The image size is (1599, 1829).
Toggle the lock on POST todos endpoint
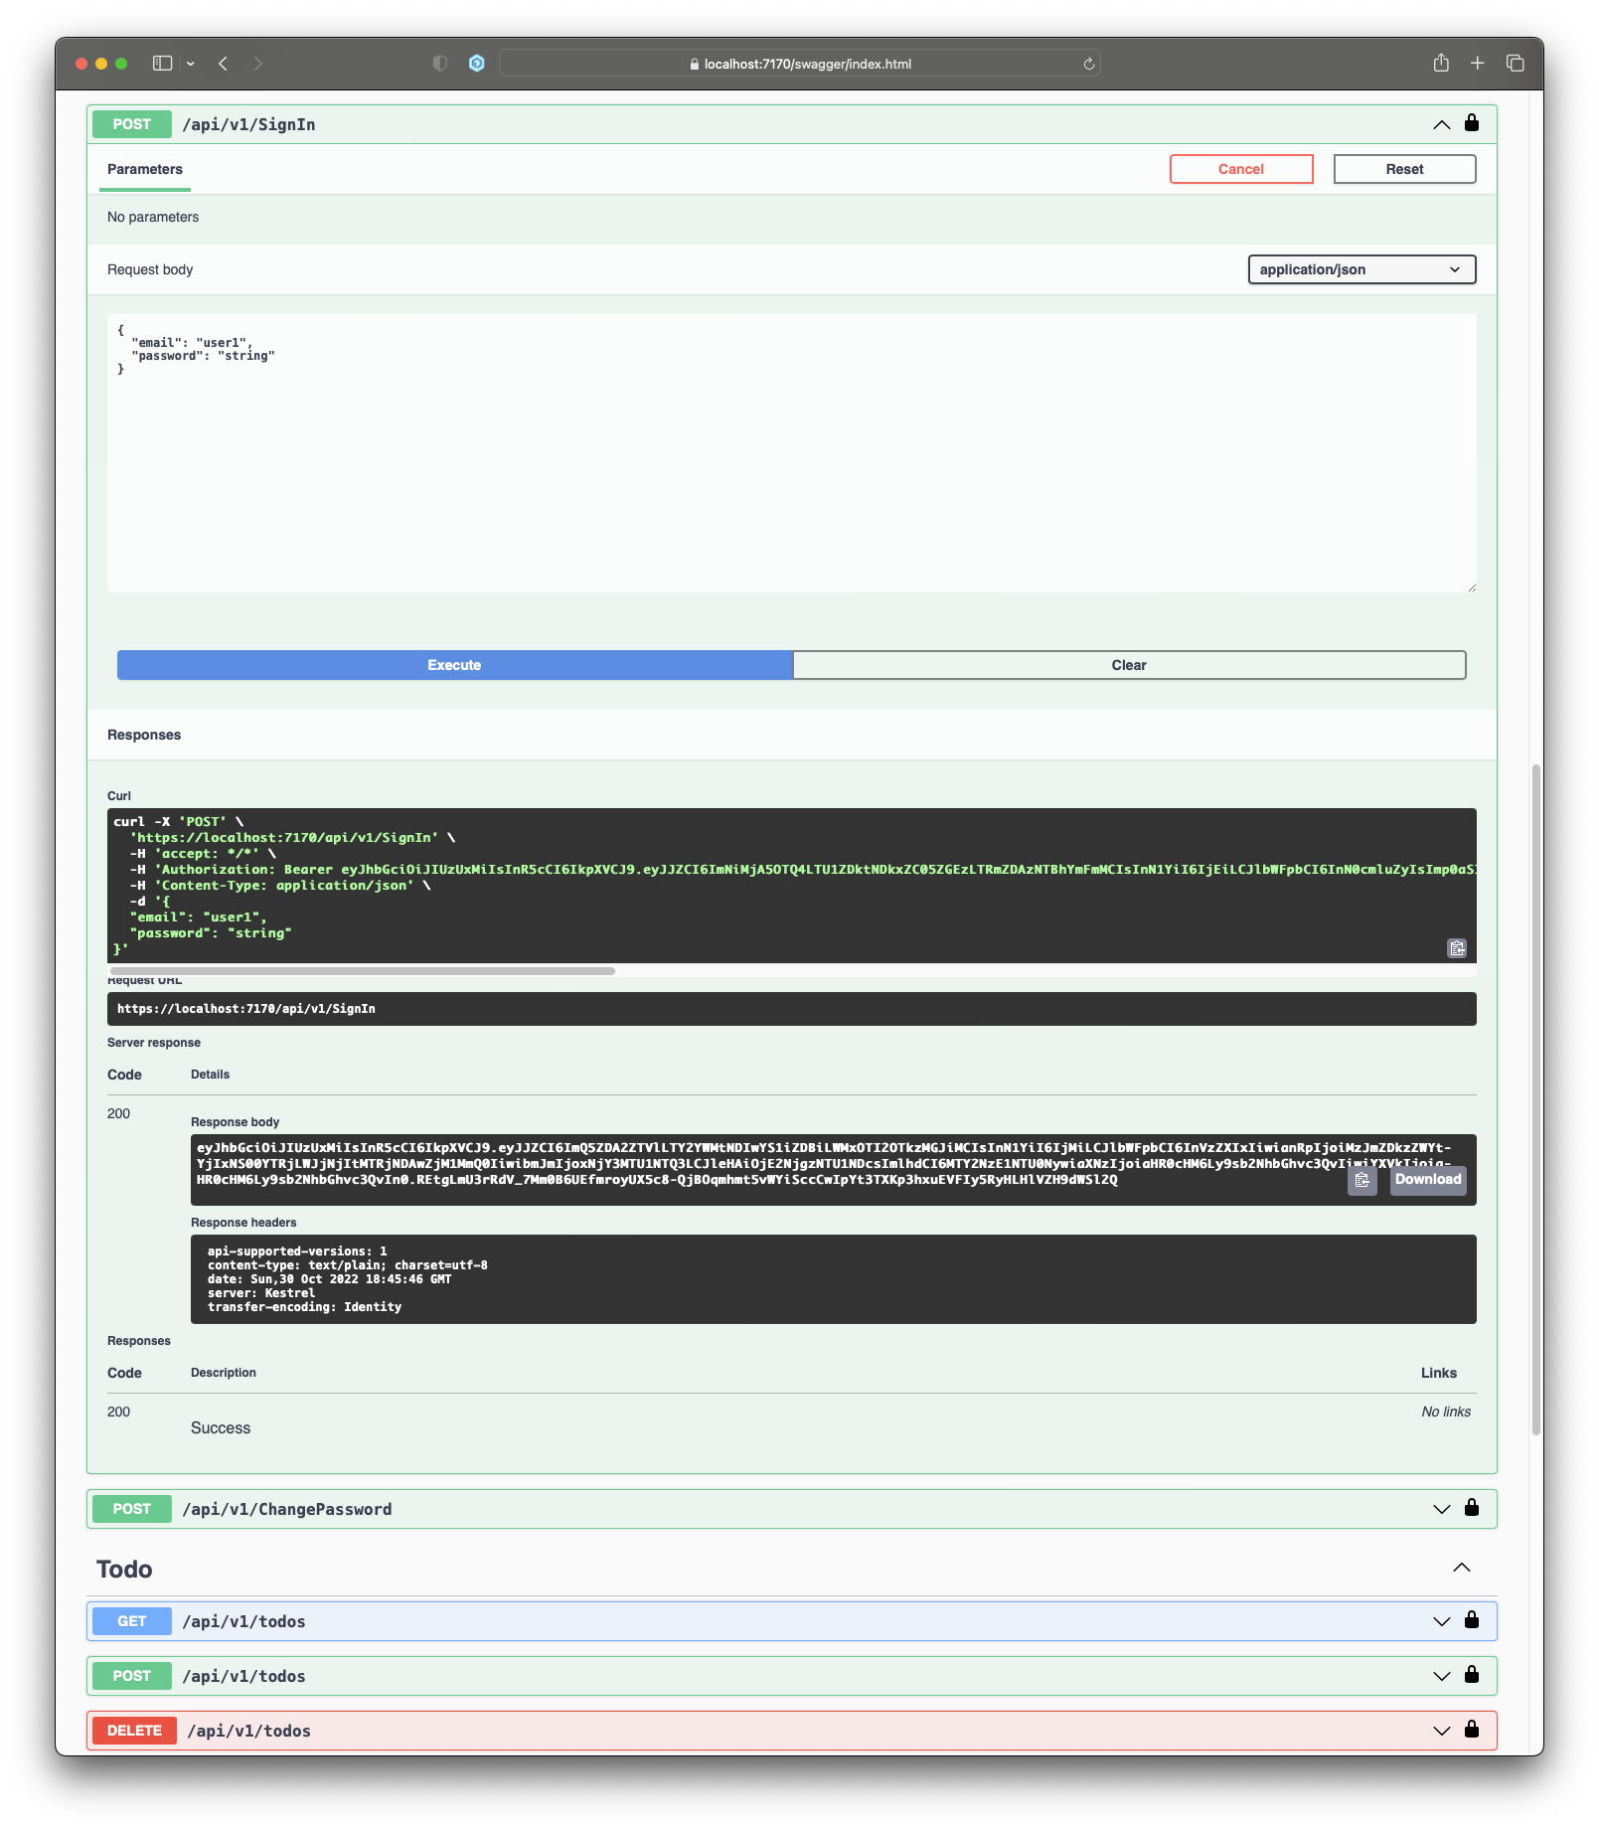[x=1472, y=1675]
